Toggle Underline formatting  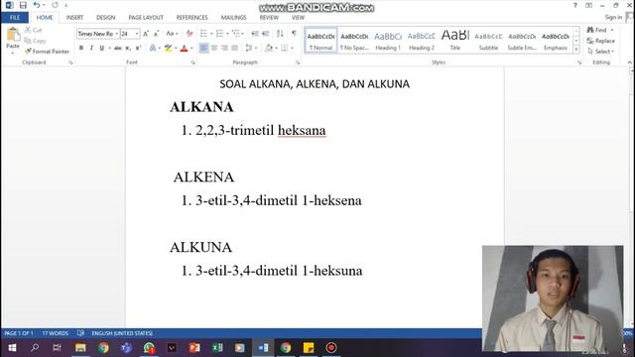(101, 49)
